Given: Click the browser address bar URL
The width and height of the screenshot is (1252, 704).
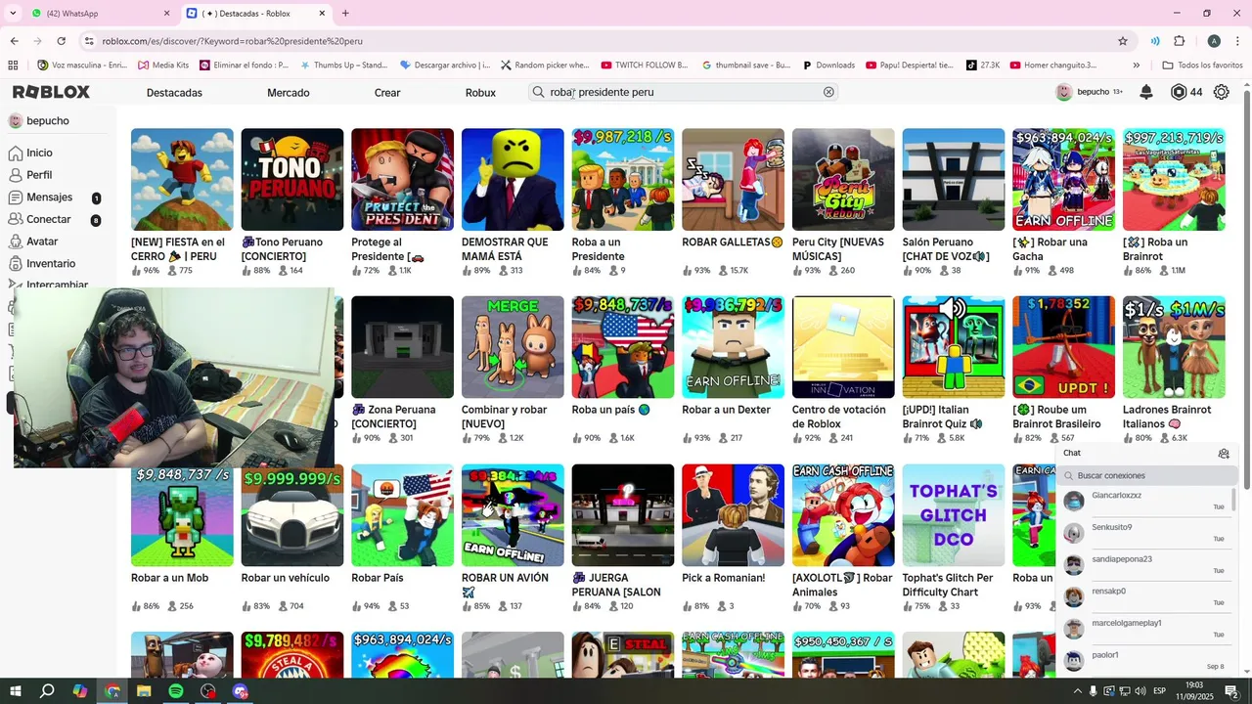Looking at the screenshot, I should tap(232, 41).
